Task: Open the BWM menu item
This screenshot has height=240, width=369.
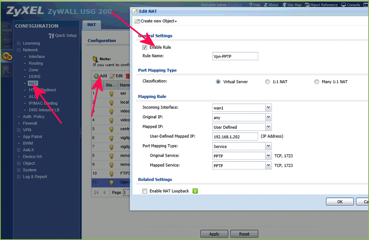Action: click(28, 143)
